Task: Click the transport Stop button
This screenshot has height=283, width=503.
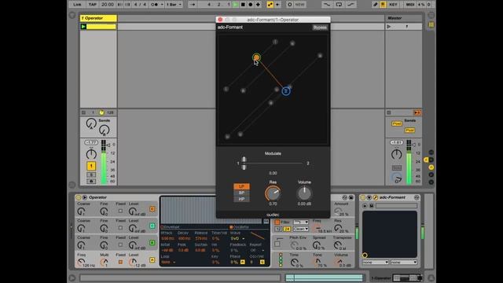Action: coord(243,5)
